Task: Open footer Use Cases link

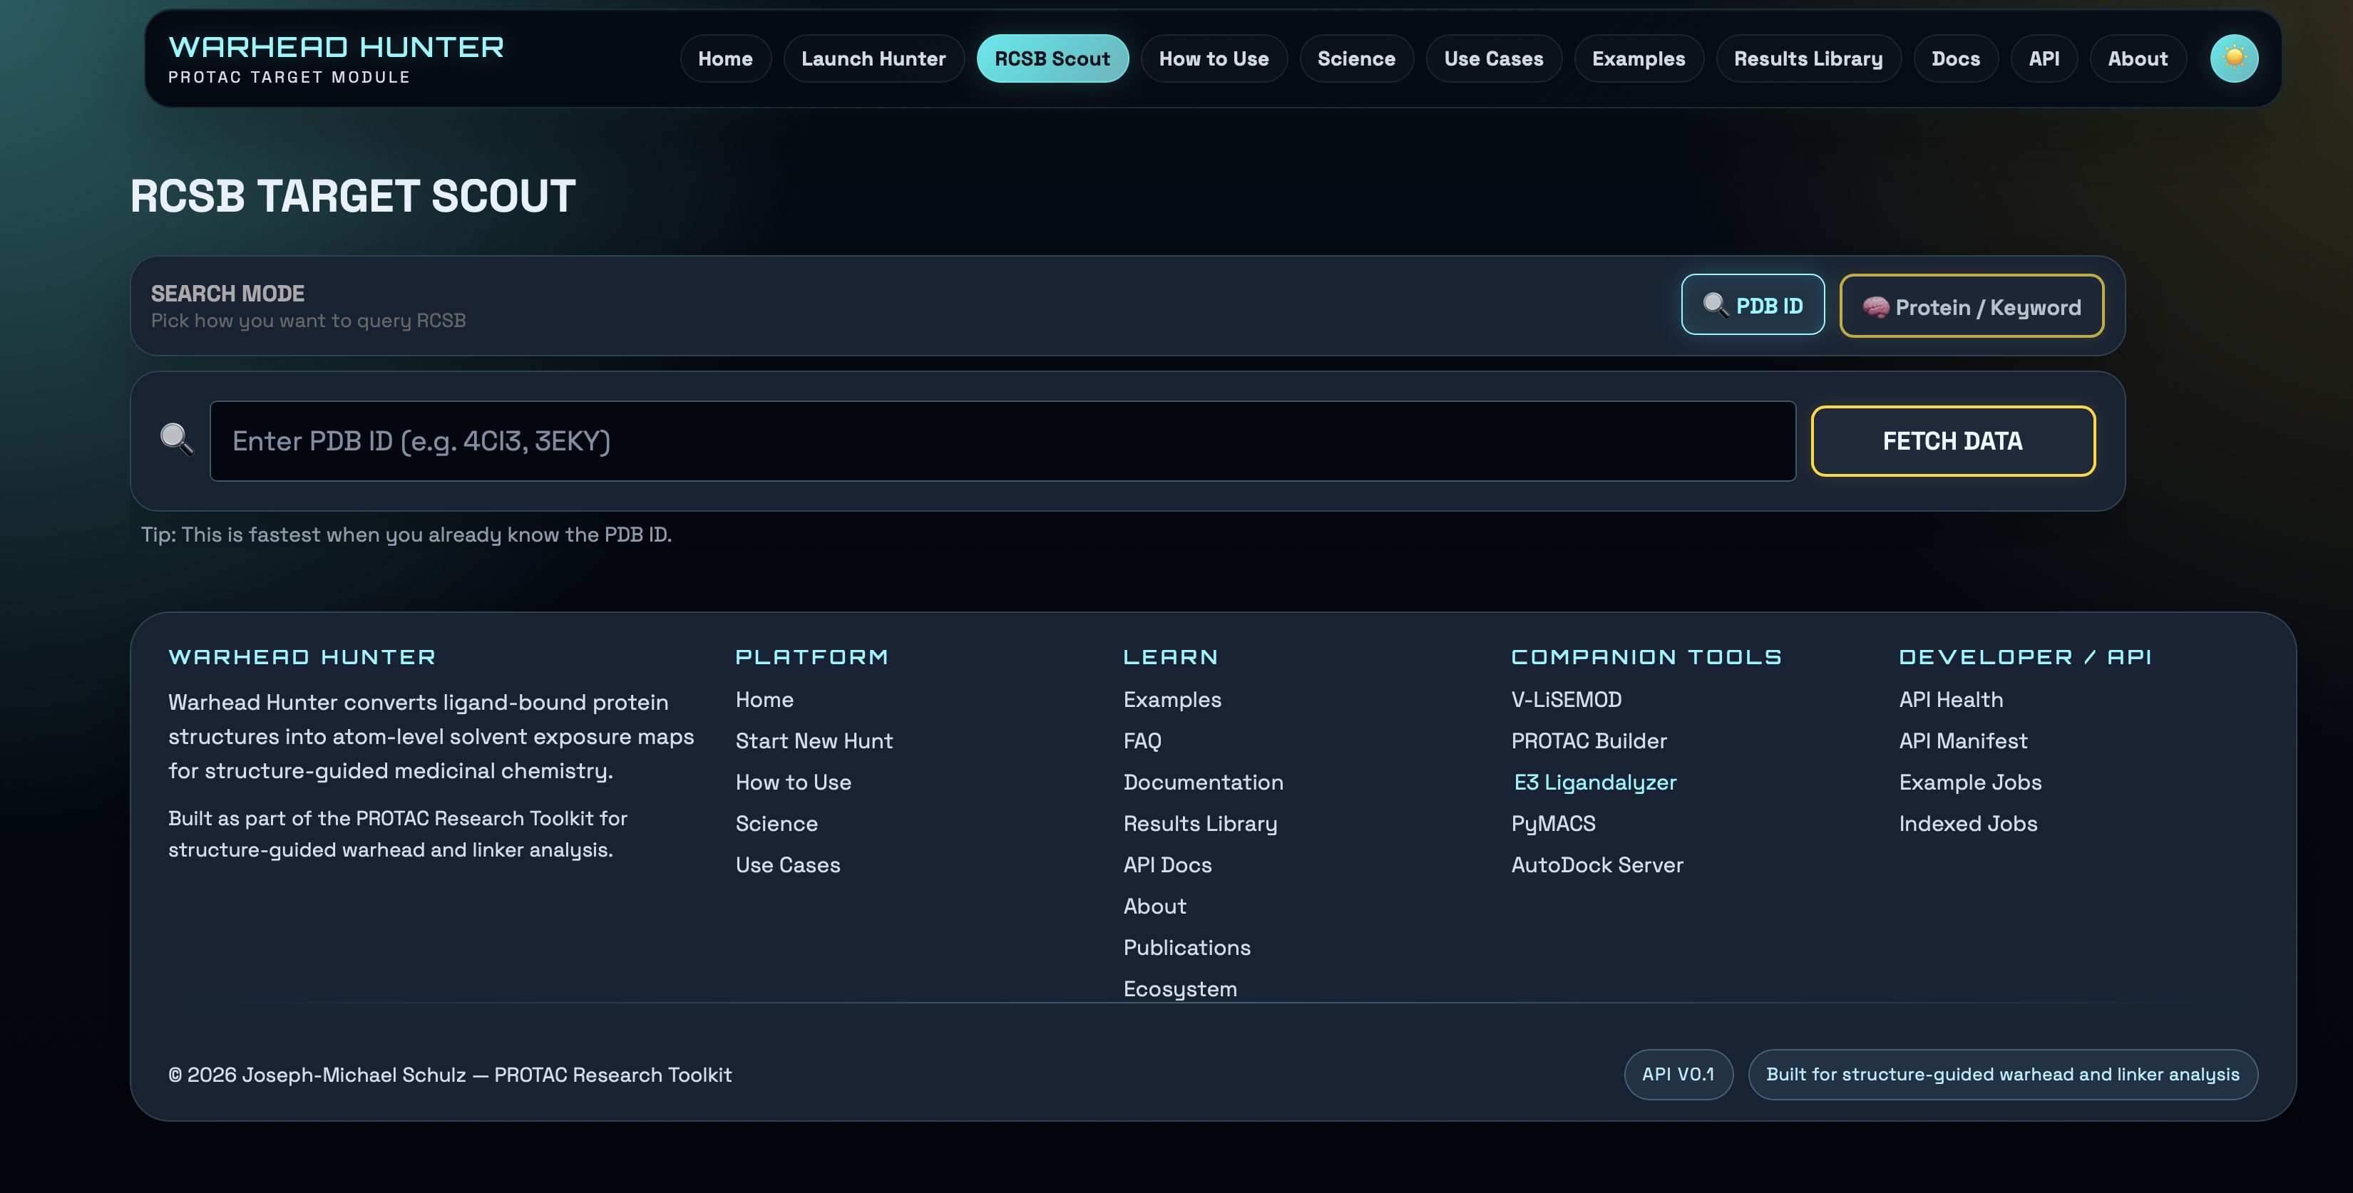Action: tap(787, 864)
